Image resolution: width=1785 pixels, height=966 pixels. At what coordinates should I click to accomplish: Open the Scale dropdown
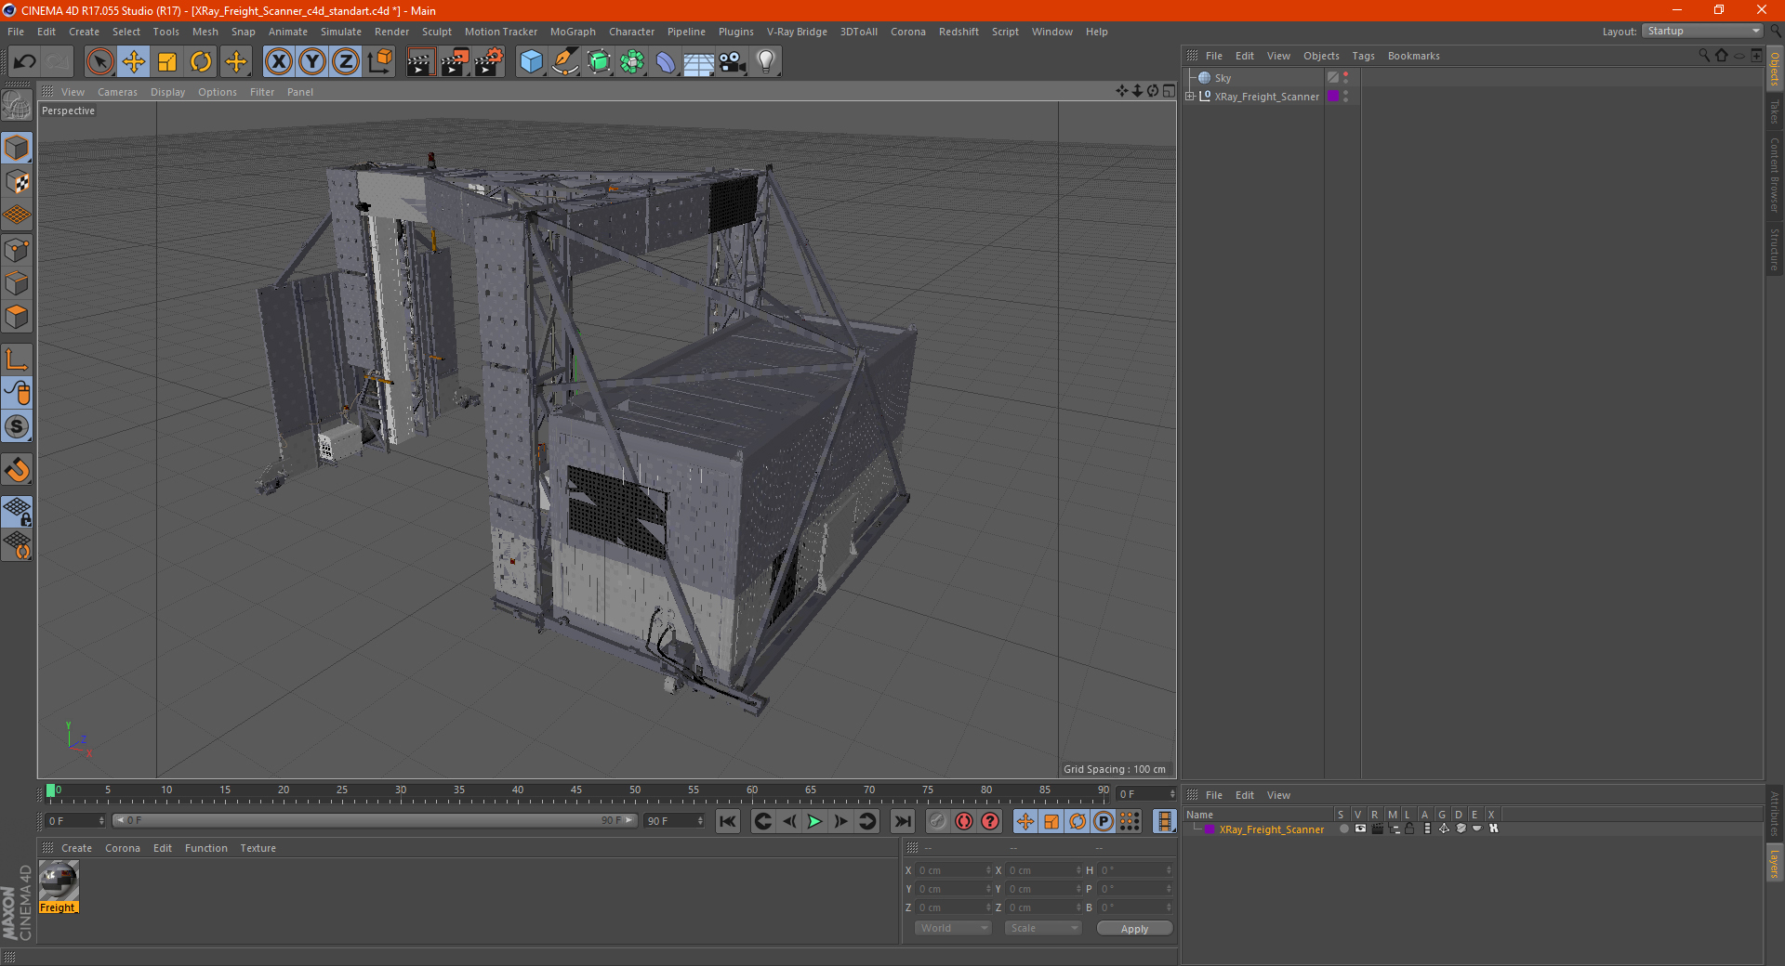click(x=1043, y=928)
